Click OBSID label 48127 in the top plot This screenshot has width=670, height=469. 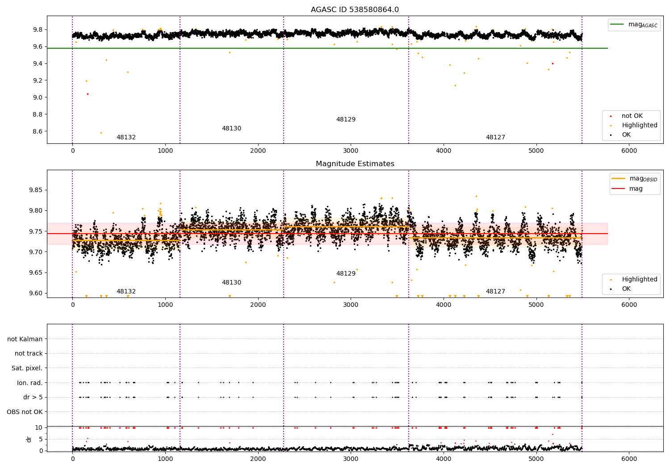pyautogui.click(x=495, y=137)
